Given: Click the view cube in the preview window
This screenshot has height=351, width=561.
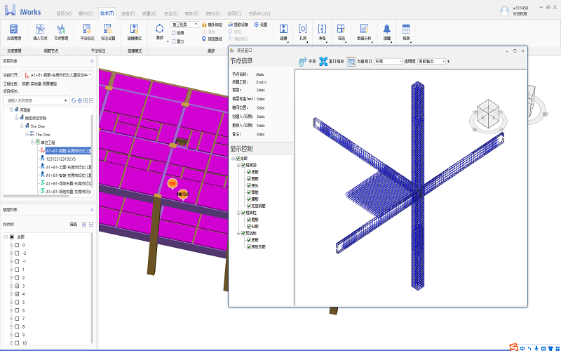Looking at the screenshot, I should pos(488,114).
